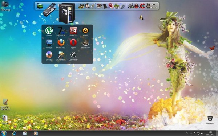Click the green monitor dock icon
Viewport: 218px width, 136px height.
(40, 6)
